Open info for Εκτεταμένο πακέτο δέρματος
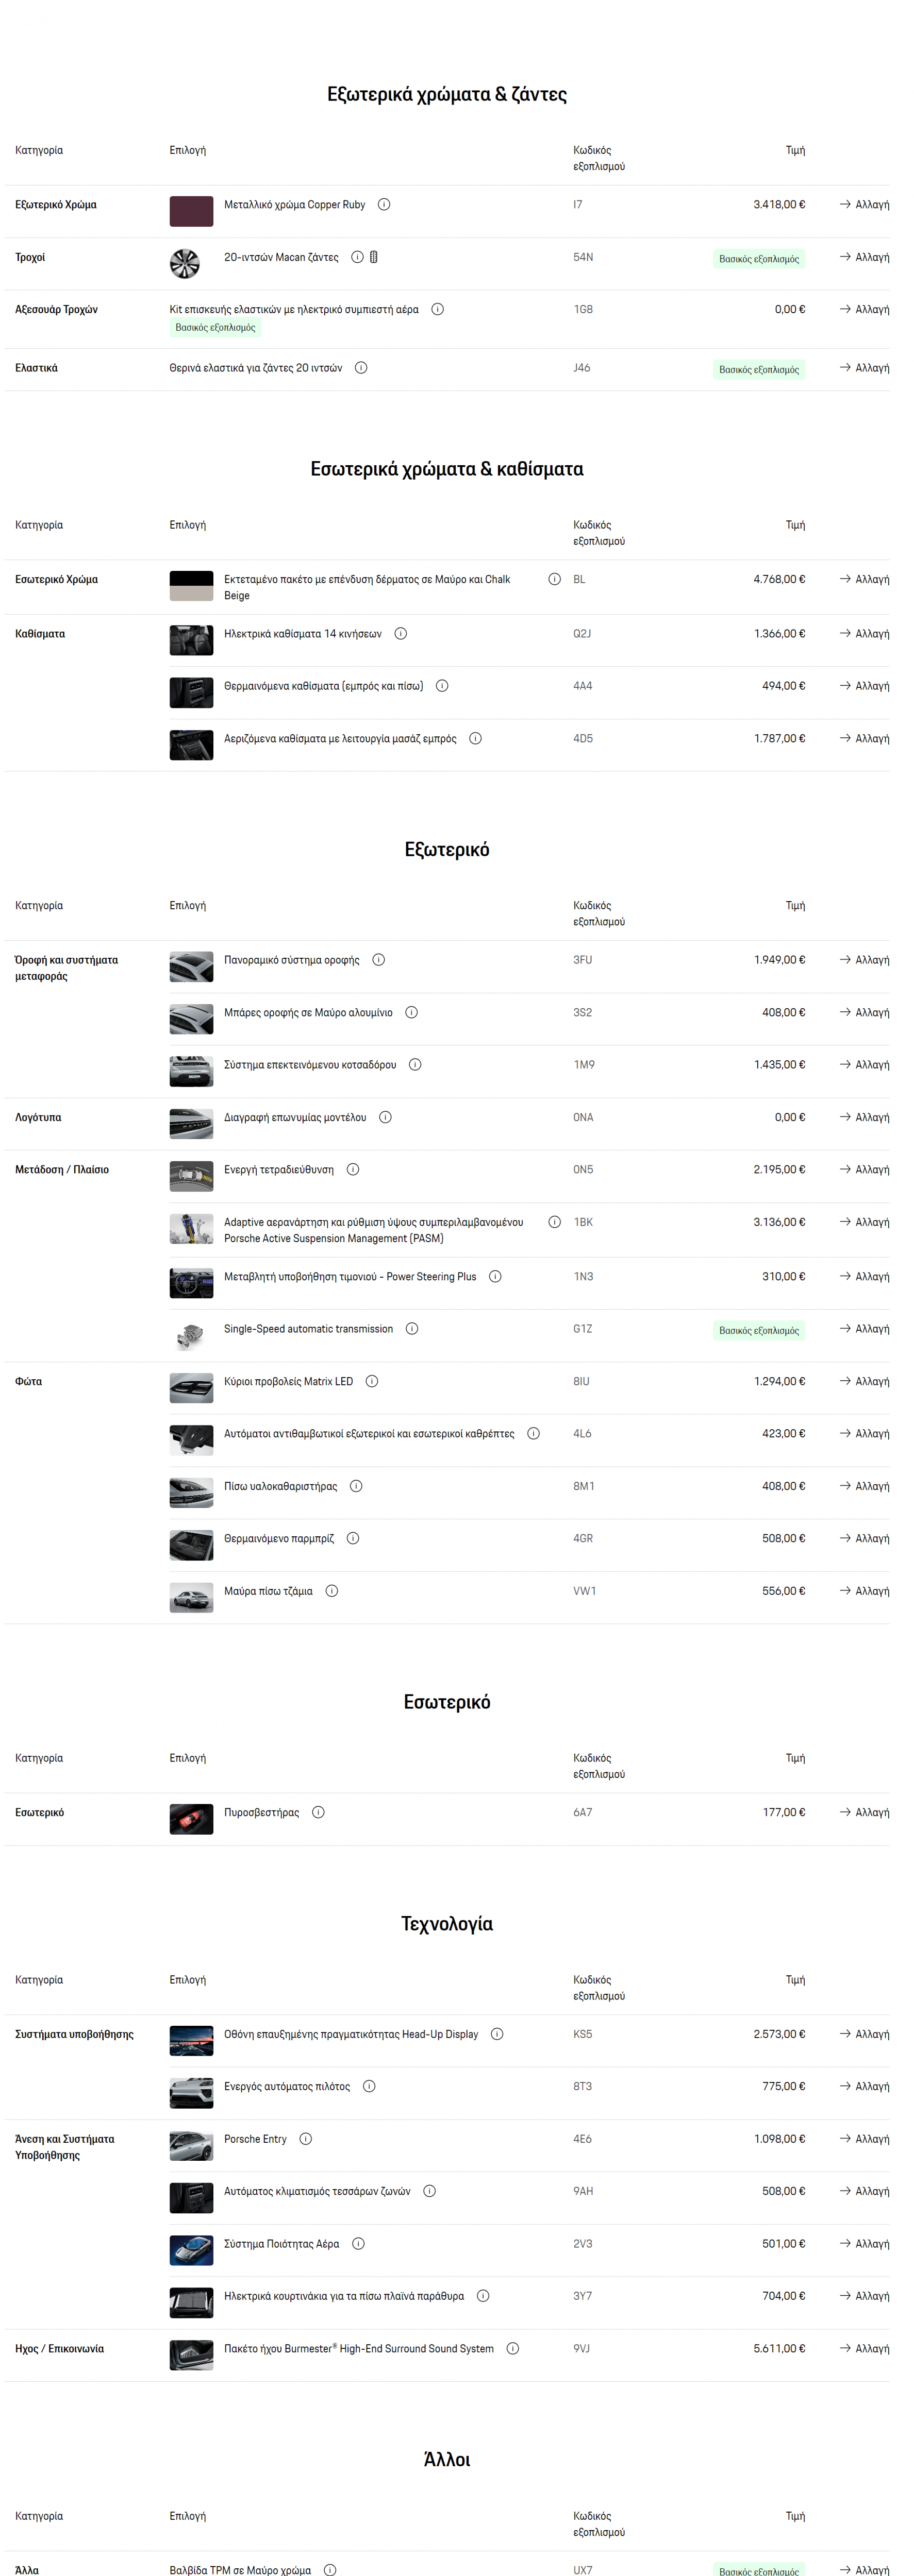This screenshot has height=2576, width=914. tap(555, 580)
